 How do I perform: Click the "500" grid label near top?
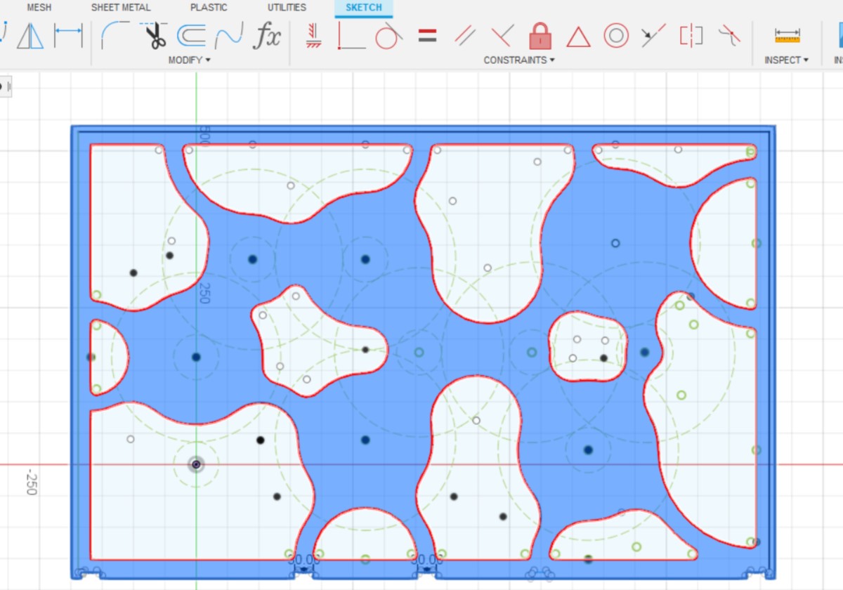click(x=205, y=136)
